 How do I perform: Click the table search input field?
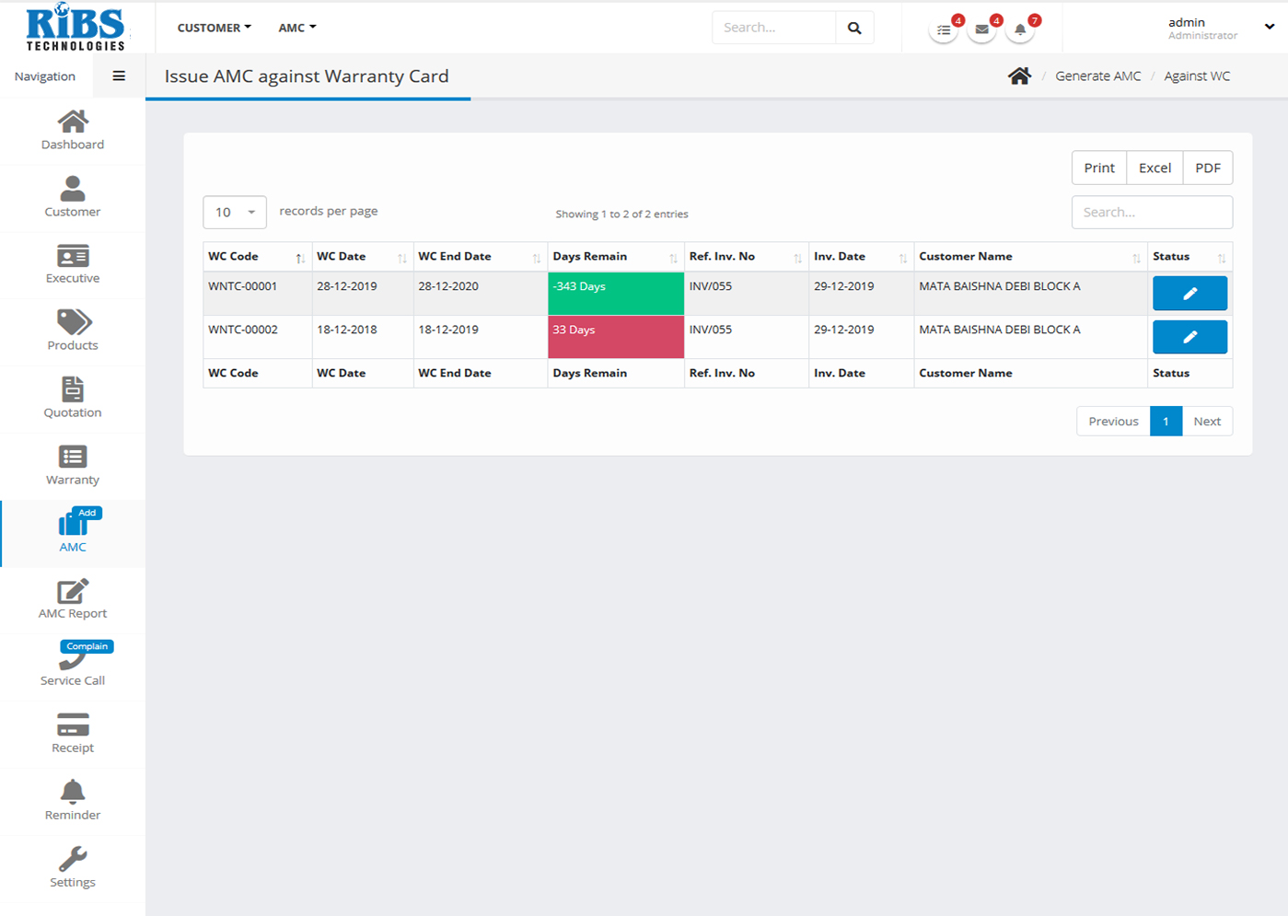pyautogui.click(x=1152, y=213)
